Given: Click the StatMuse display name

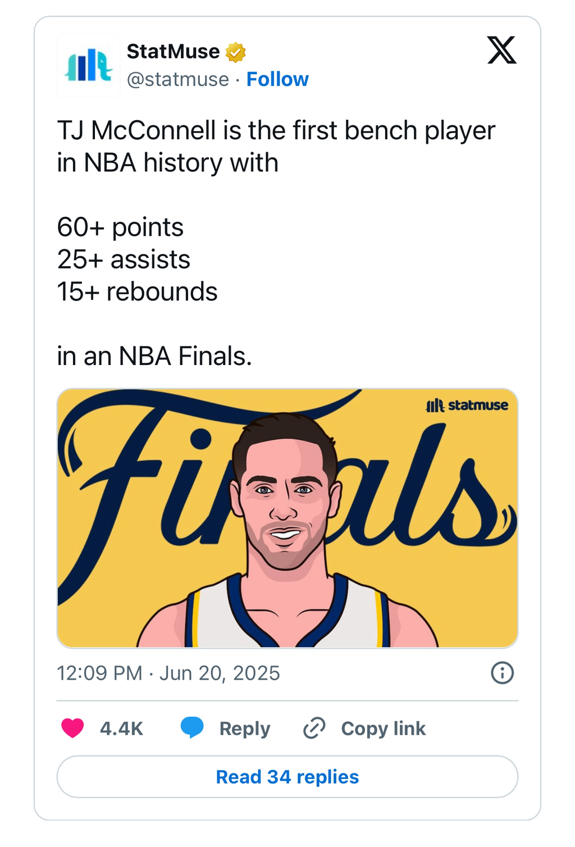Looking at the screenshot, I should click(x=173, y=52).
